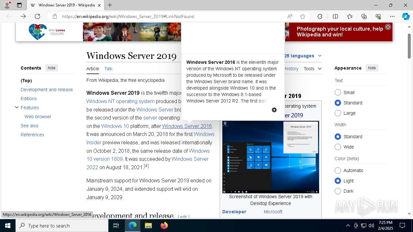413x232 pixels.
Task: Activate Read Aloud icon in address bar
Action: (290, 16)
